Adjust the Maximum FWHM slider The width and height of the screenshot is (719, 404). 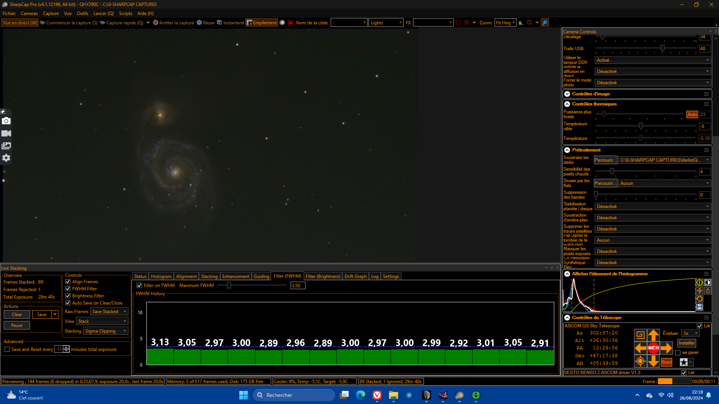point(229,285)
